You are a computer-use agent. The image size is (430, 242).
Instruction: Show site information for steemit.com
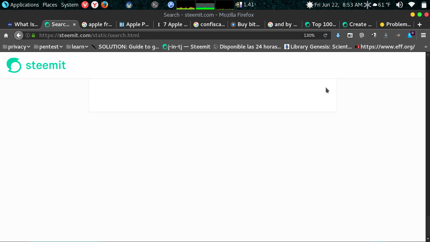(x=28, y=35)
